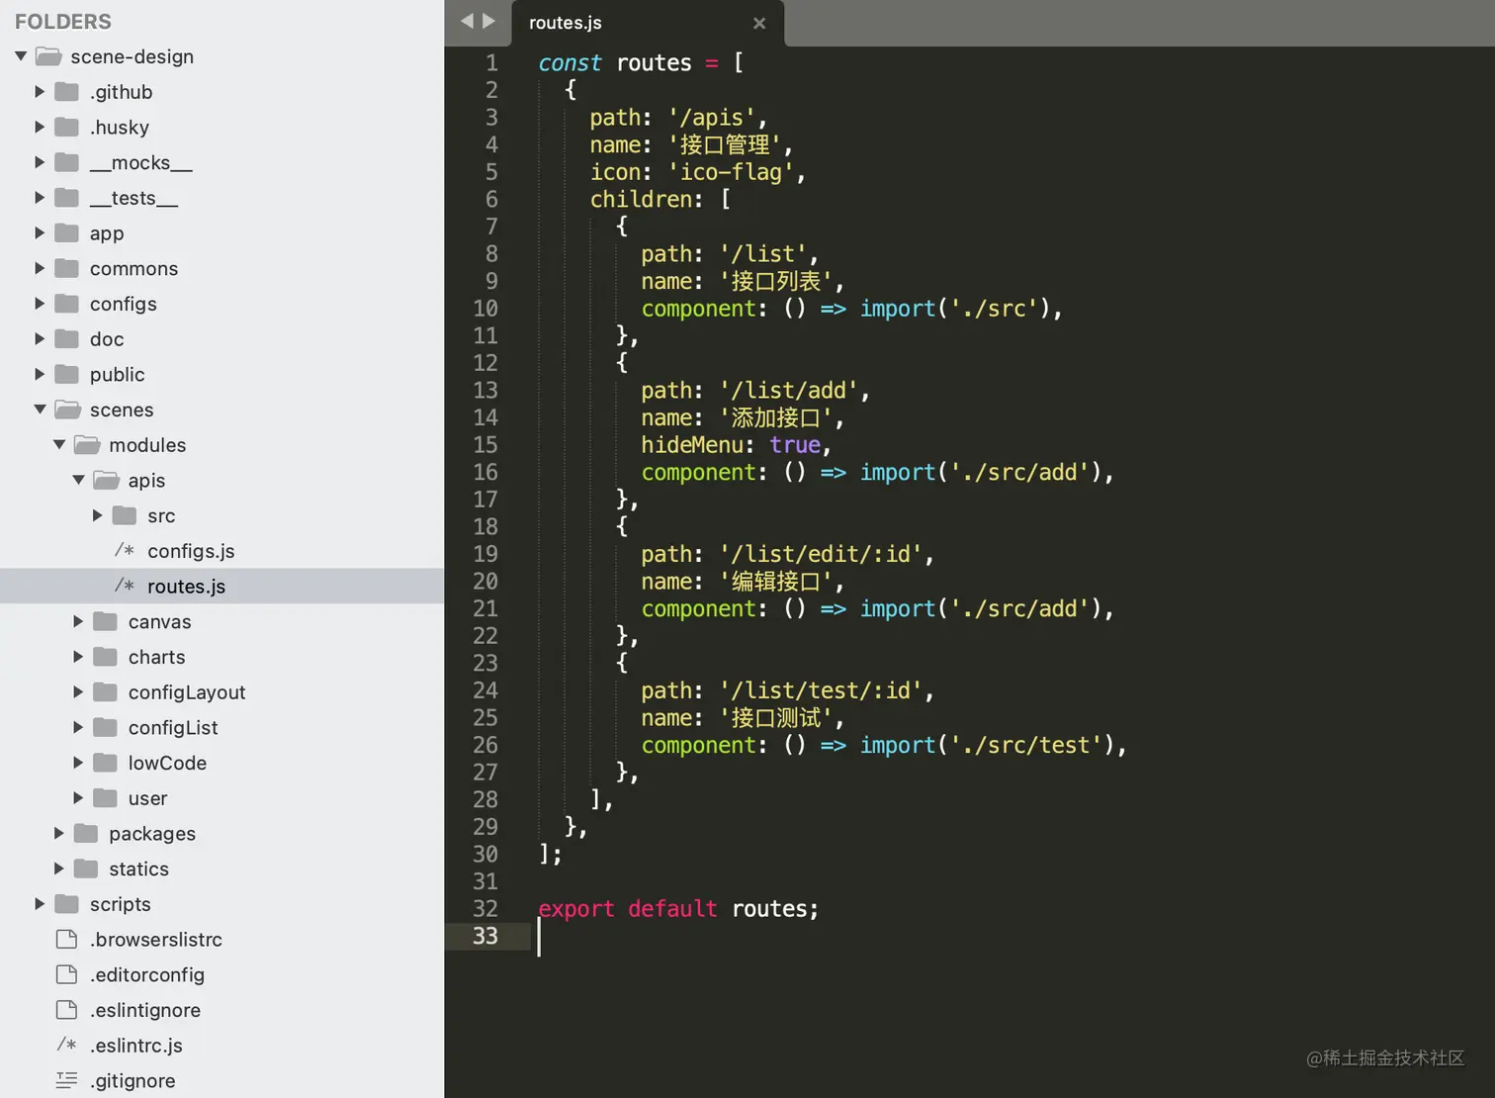Expand the __mocks__ folder arrow

tap(40, 162)
